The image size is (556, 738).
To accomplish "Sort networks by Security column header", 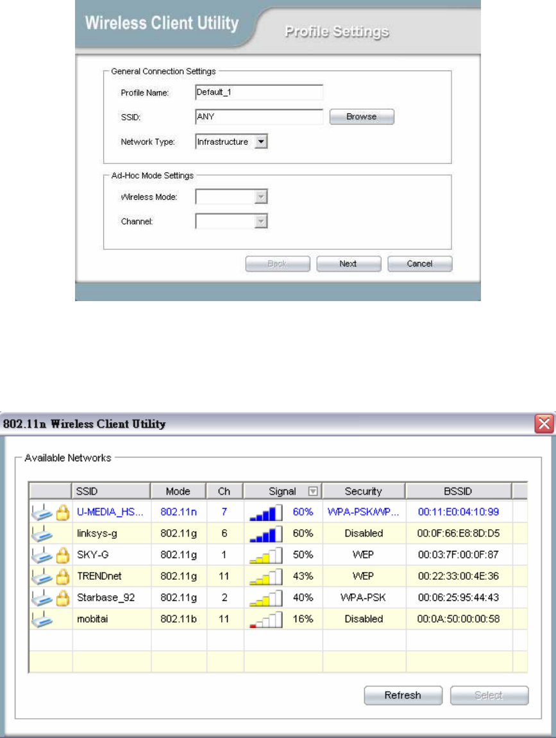I will click(363, 491).
